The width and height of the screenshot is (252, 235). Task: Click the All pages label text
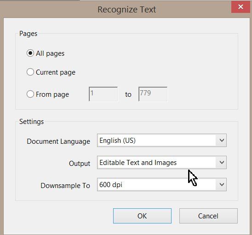coord(50,53)
